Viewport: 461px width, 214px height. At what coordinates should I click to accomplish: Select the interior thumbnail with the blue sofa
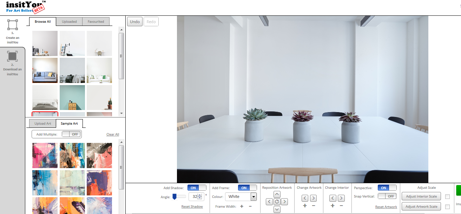tap(45, 70)
